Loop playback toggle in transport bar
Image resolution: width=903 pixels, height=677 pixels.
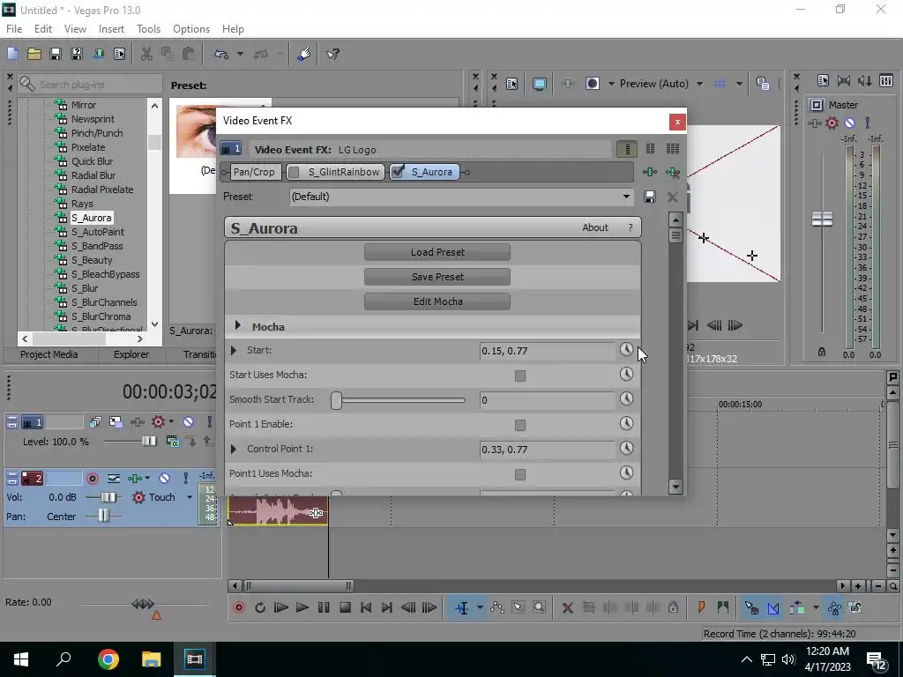pyautogui.click(x=260, y=607)
